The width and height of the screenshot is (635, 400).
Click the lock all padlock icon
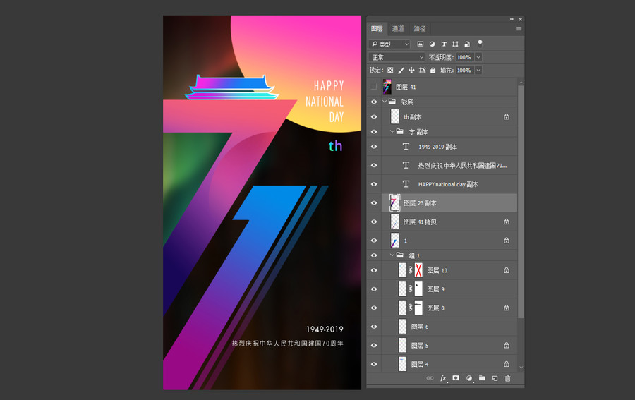(433, 70)
